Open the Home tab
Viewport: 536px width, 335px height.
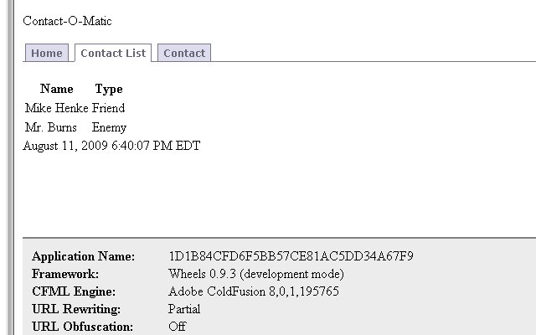(x=47, y=53)
